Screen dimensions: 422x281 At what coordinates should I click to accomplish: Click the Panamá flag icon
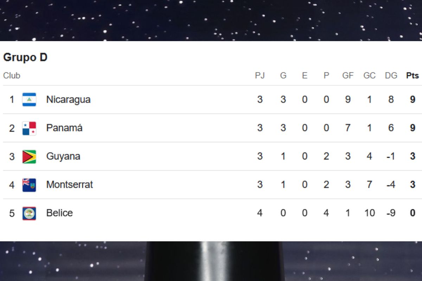click(29, 128)
